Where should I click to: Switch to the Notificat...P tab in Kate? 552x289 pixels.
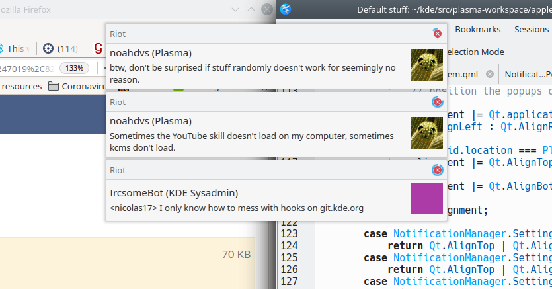click(x=528, y=74)
